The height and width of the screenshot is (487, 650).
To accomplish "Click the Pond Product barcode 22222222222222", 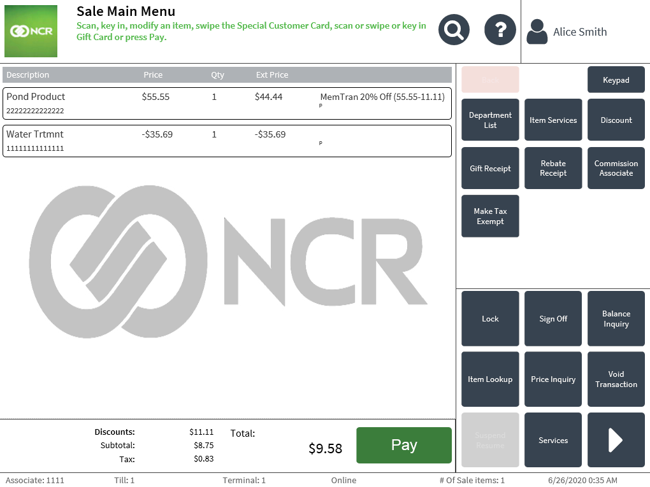I will coord(35,111).
